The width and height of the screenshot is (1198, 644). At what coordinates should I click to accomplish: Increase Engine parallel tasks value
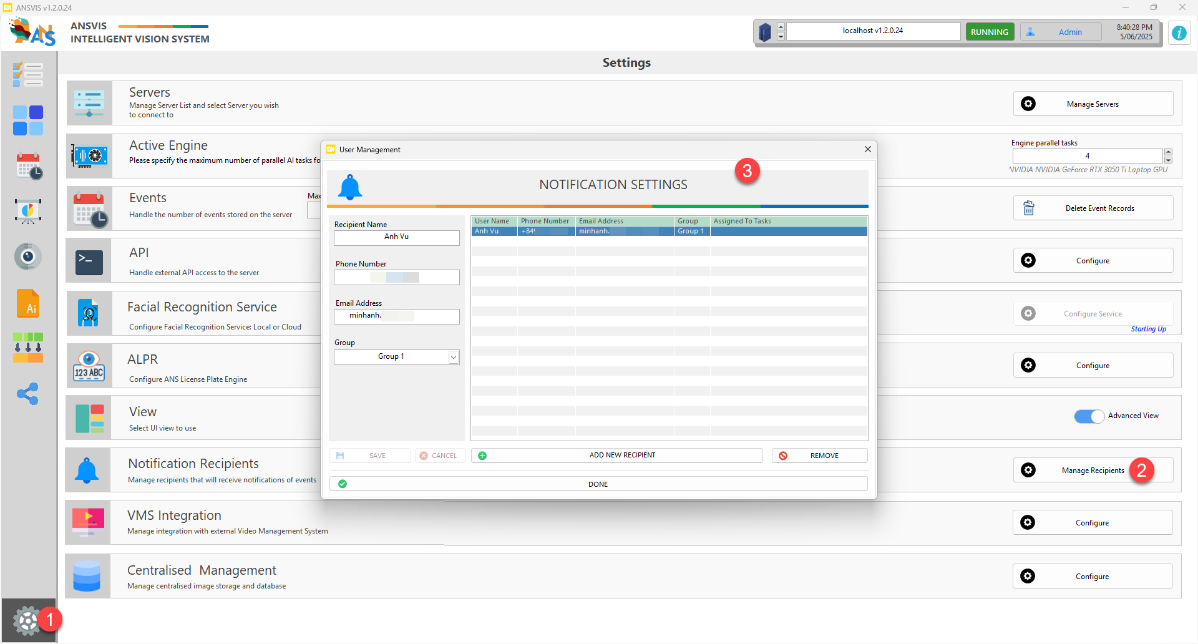coord(1168,152)
